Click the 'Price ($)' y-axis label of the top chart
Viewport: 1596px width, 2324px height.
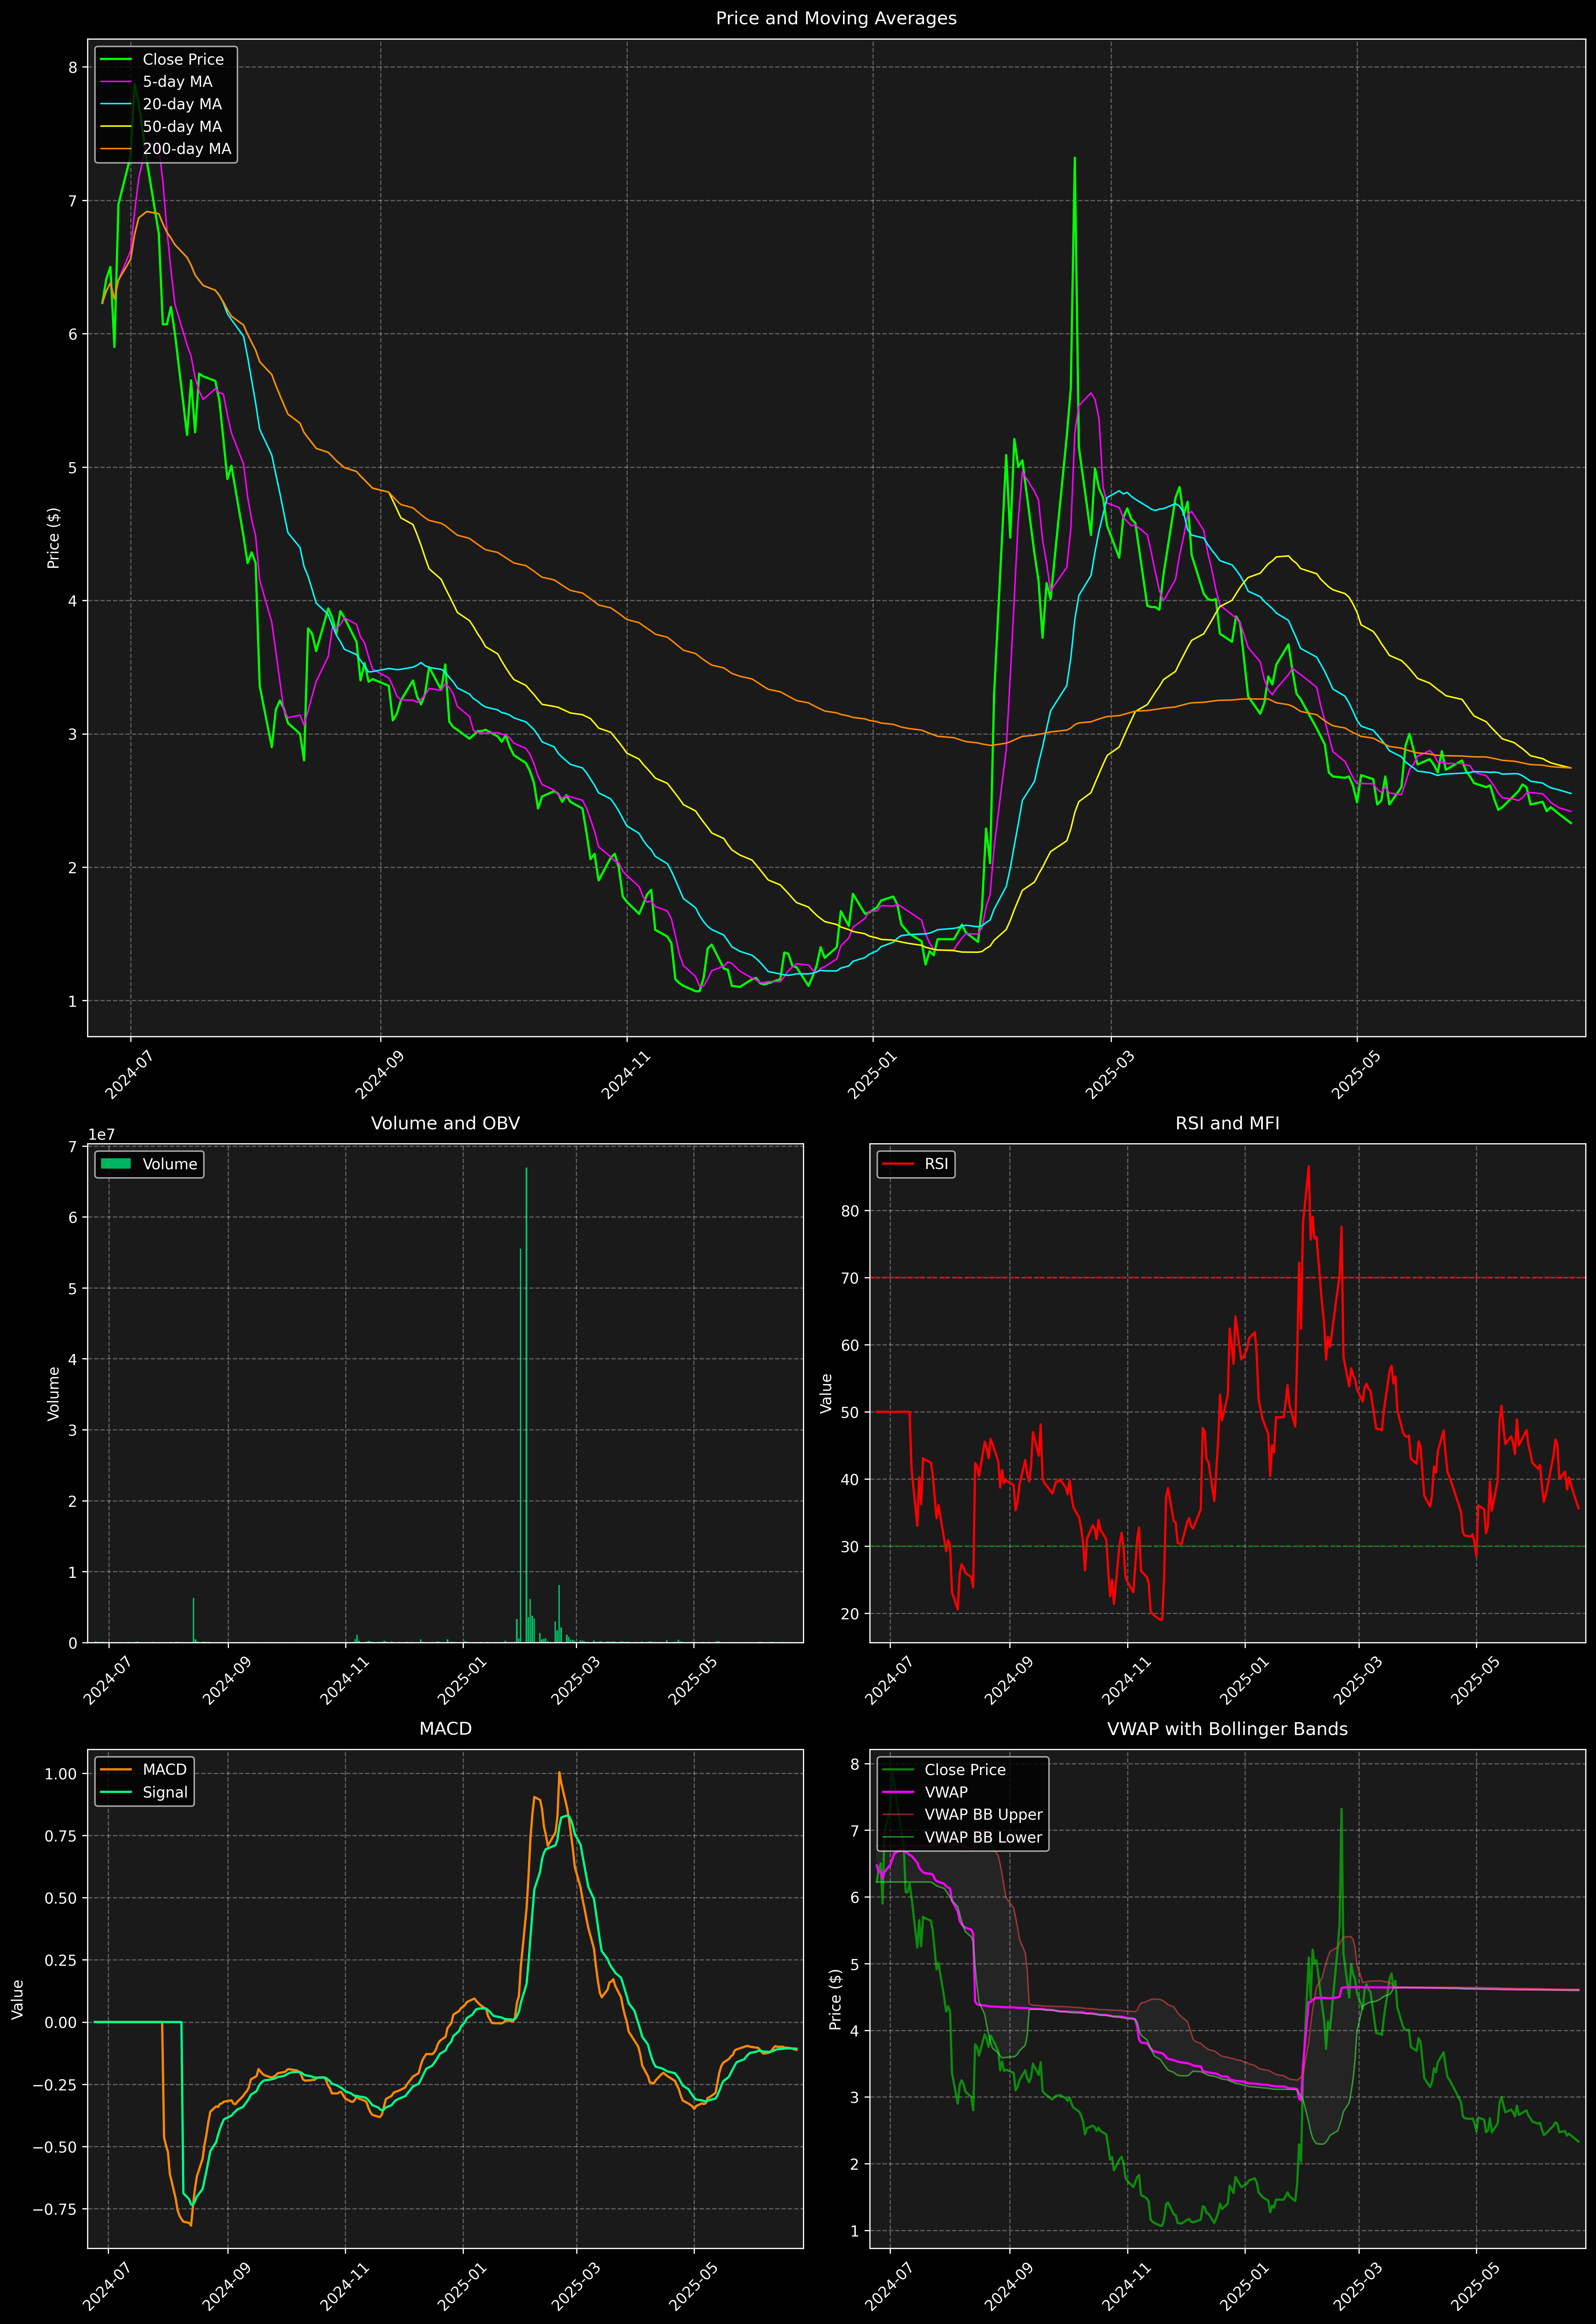(54, 538)
